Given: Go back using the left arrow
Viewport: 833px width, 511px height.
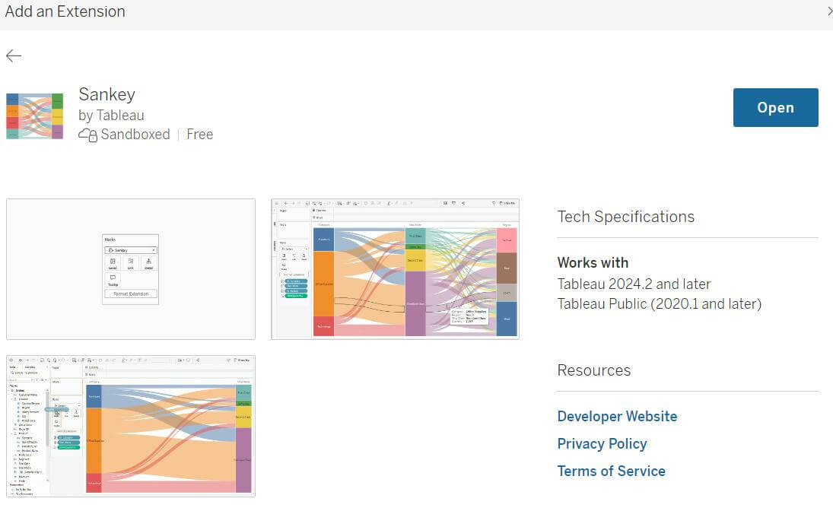Looking at the screenshot, I should [13, 56].
